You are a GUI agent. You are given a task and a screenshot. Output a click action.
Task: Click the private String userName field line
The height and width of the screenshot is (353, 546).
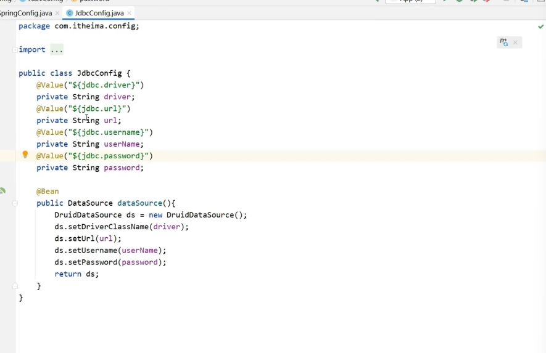pyautogui.click(x=90, y=144)
